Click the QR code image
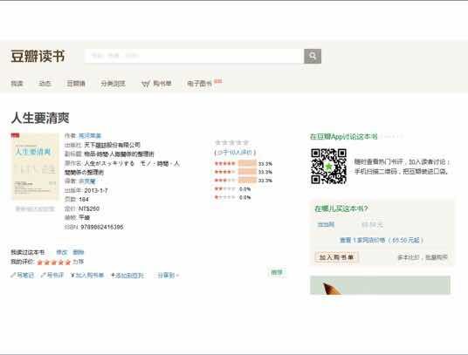This screenshot has height=355, width=468. tap(328, 167)
